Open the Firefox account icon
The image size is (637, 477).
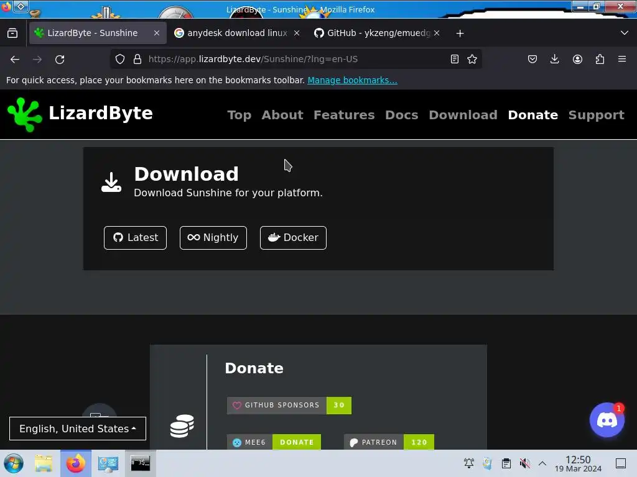(577, 59)
